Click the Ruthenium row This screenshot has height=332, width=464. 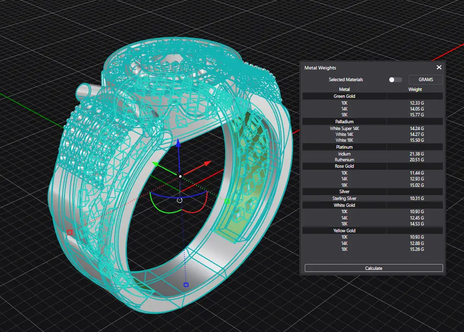click(x=373, y=159)
